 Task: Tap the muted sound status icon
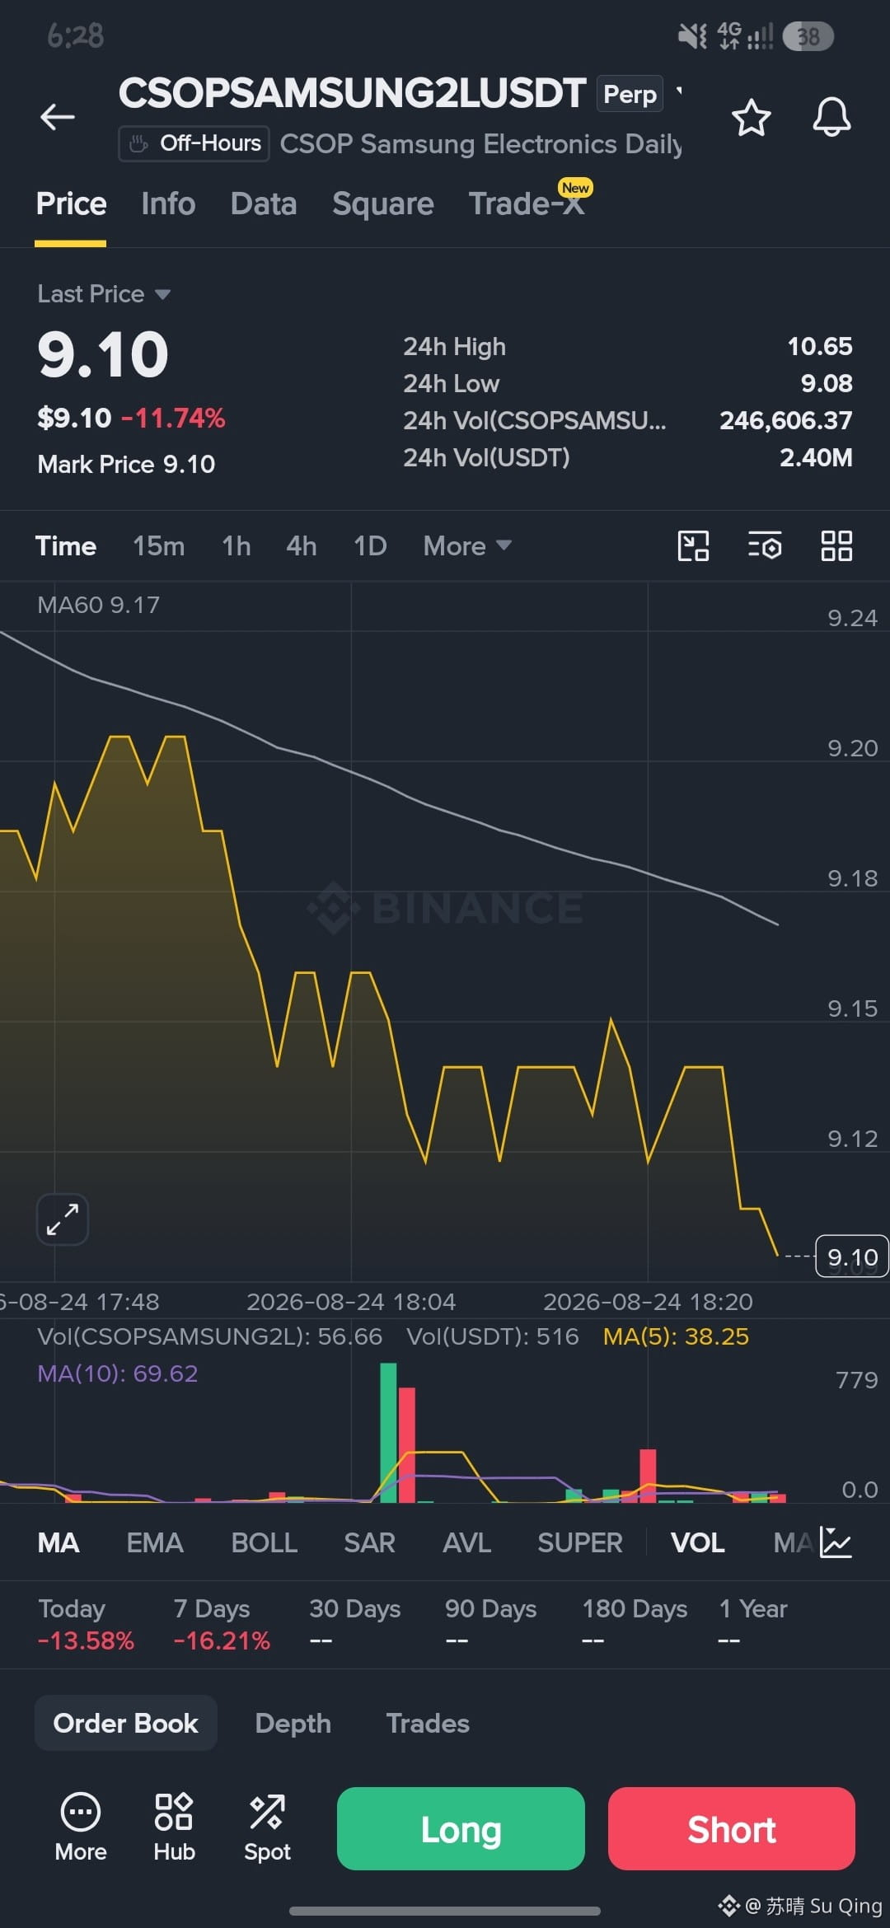(x=692, y=36)
